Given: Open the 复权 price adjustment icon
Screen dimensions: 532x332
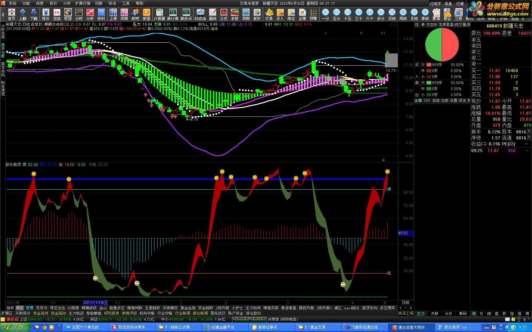Looking at the screenshot, I should pyautogui.click(x=257, y=15).
